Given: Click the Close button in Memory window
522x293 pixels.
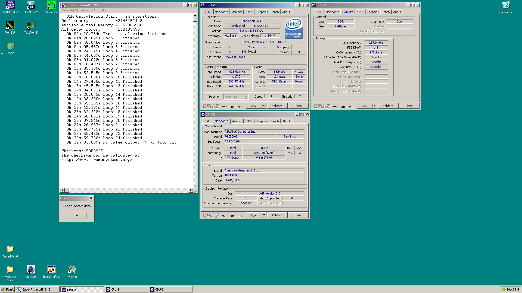Looking at the screenshot, I should tap(409, 106).
